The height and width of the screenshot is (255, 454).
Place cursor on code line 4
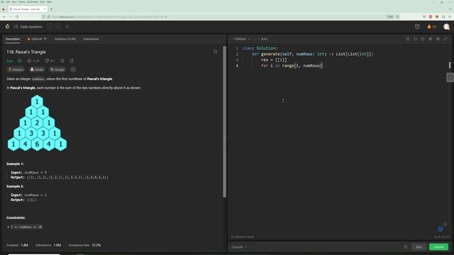point(292,66)
